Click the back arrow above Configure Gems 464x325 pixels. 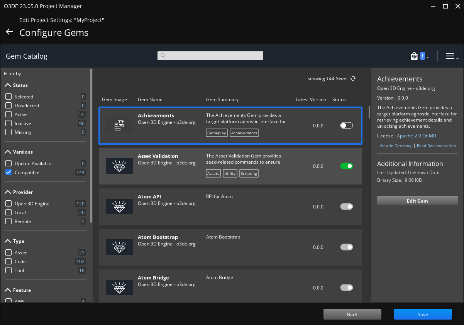[9, 32]
